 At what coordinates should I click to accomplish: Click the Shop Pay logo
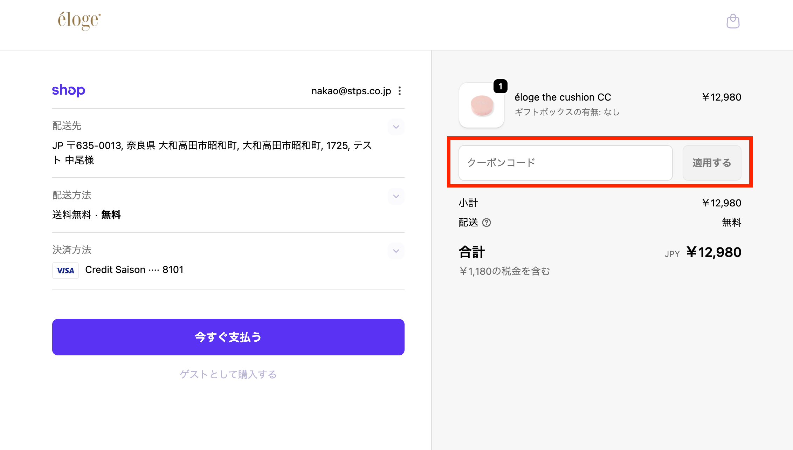point(69,90)
